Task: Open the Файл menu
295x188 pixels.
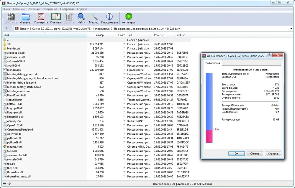Action: pos(6,9)
